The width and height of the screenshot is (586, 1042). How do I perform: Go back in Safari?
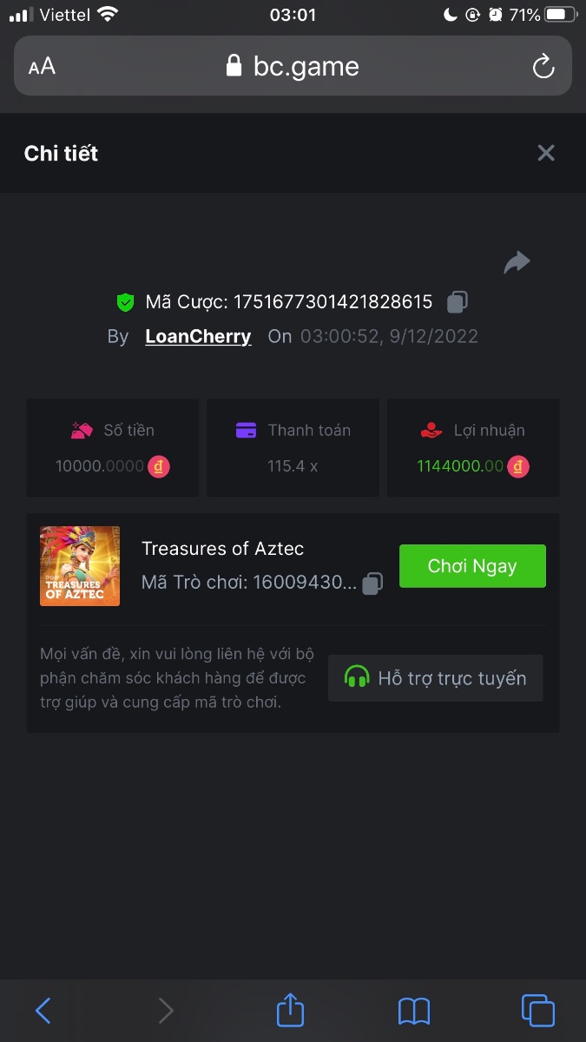pyautogui.click(x=43, y=1010)
